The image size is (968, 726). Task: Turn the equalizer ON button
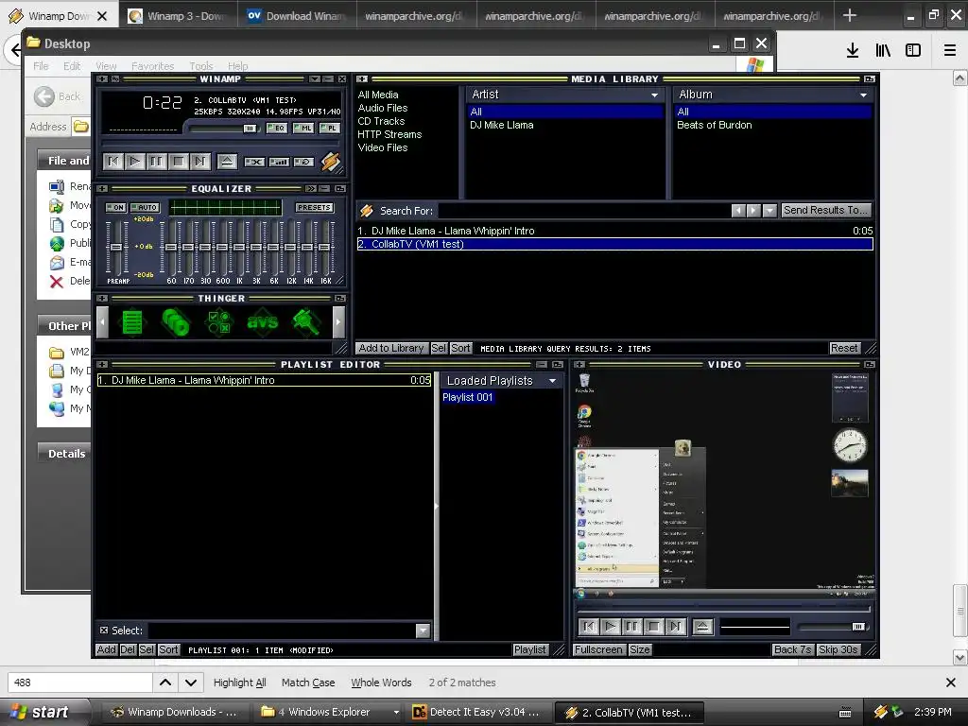[x=115, y=207]
